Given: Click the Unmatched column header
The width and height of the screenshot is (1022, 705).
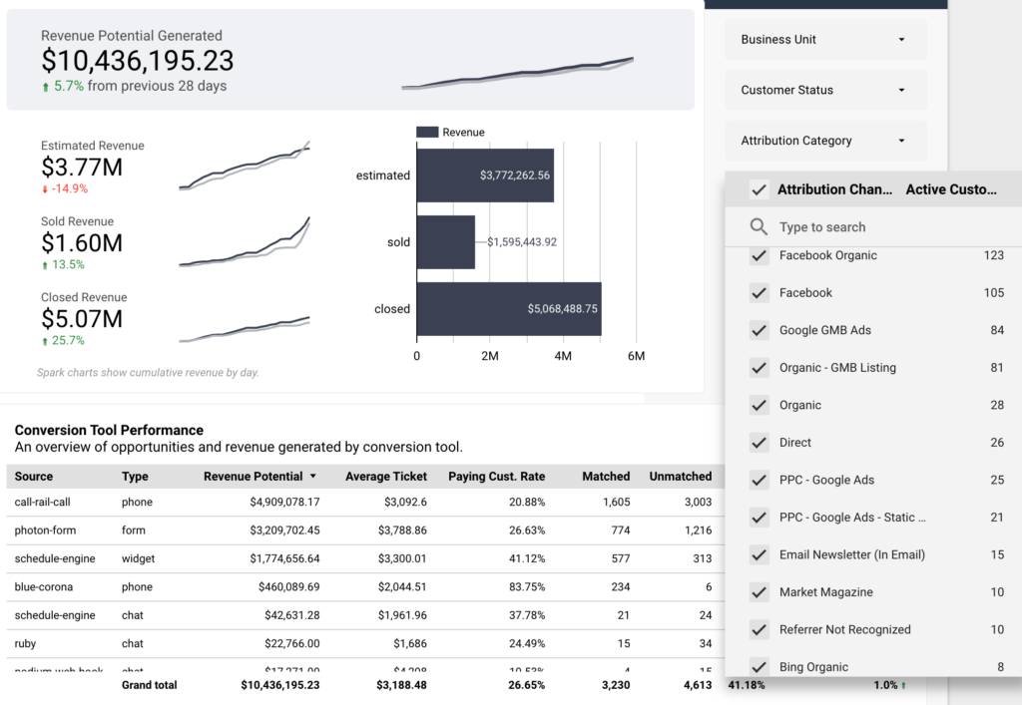Looking at the screenshot, I should [x=681, y=477].
